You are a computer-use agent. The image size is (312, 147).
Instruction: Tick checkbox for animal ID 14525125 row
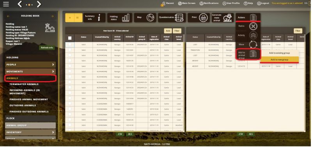click(x=70, y=61)
